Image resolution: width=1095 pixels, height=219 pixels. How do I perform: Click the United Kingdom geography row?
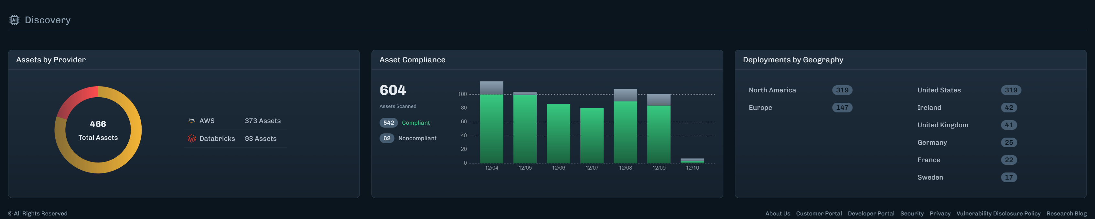[942, 125]
